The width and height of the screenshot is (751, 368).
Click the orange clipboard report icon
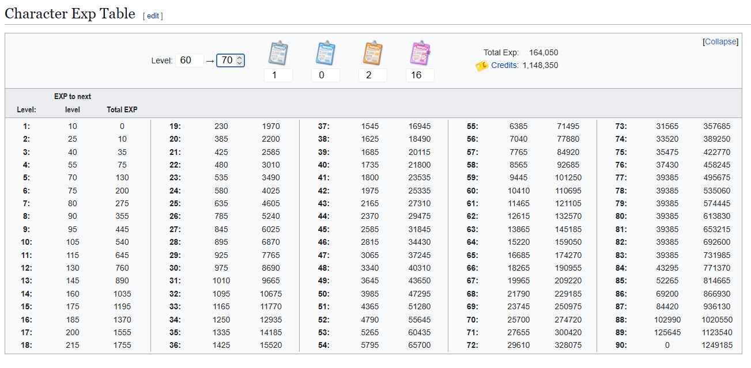coord(373,54)
